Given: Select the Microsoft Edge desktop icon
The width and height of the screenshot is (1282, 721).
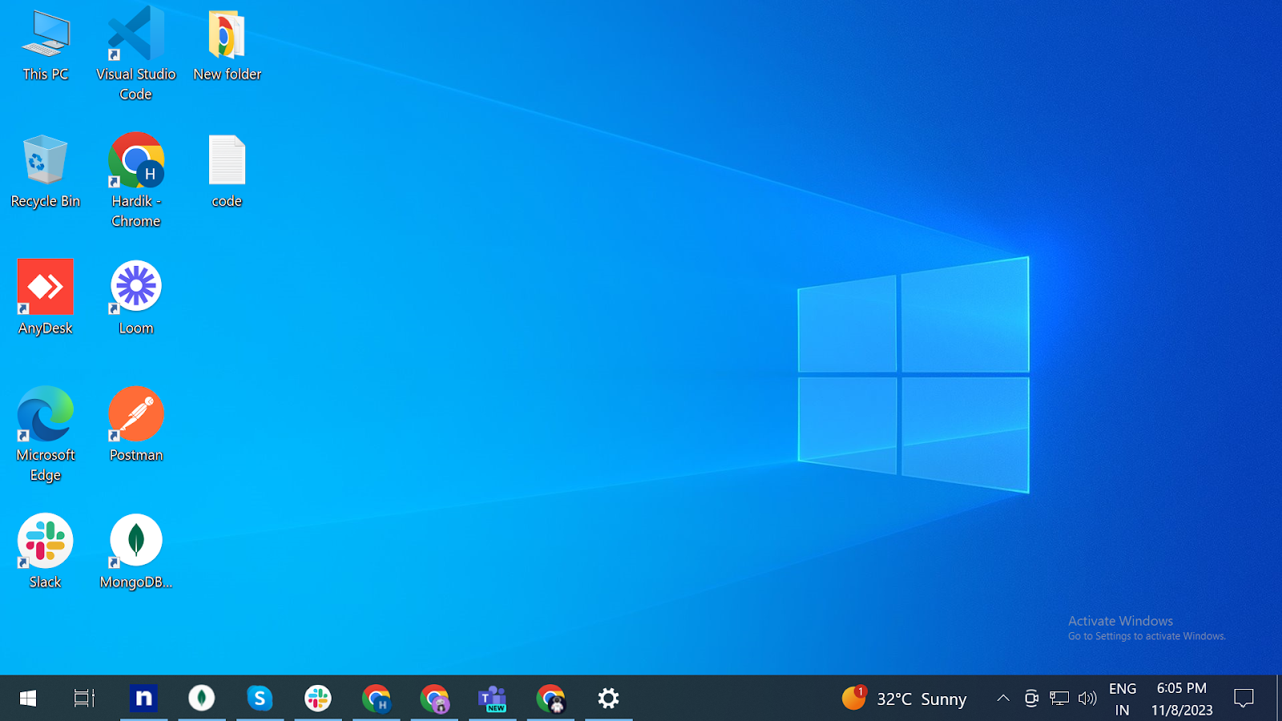Looking at the screenshot, I should click(45, 414).
